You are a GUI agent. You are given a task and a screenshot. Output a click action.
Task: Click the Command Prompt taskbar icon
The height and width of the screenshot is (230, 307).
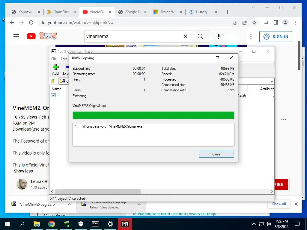(x=95, y=224)
